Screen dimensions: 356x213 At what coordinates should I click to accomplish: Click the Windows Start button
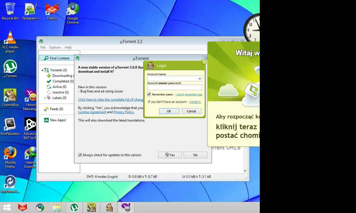[7, 207]
